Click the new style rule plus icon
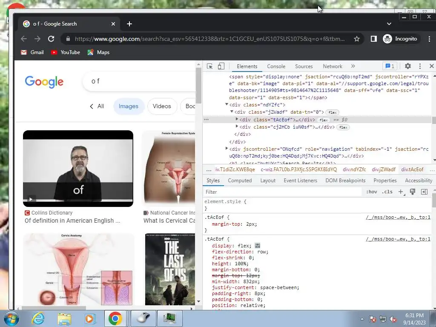The width and height of the screenshot is (436, 327). tap(401, 192)
